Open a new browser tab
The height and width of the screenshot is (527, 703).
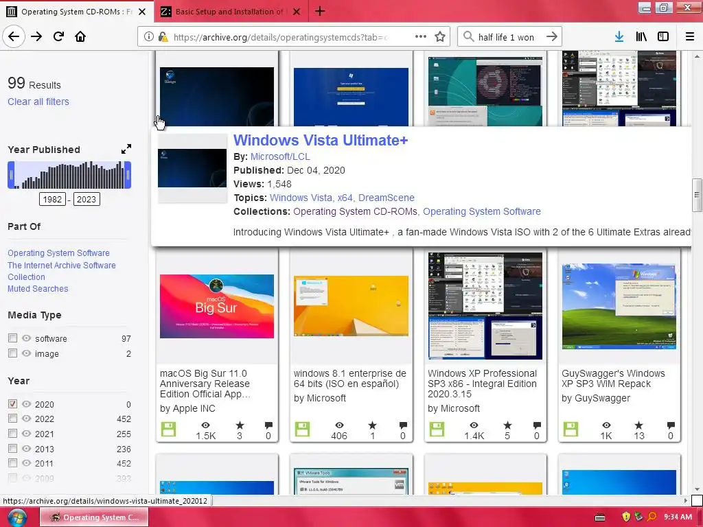320,11
